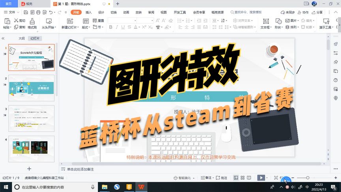Viewport: 341px width, 192px height.
Task: Open the Presentation Tools (演示工具) icon
Action: pos(326,21)
